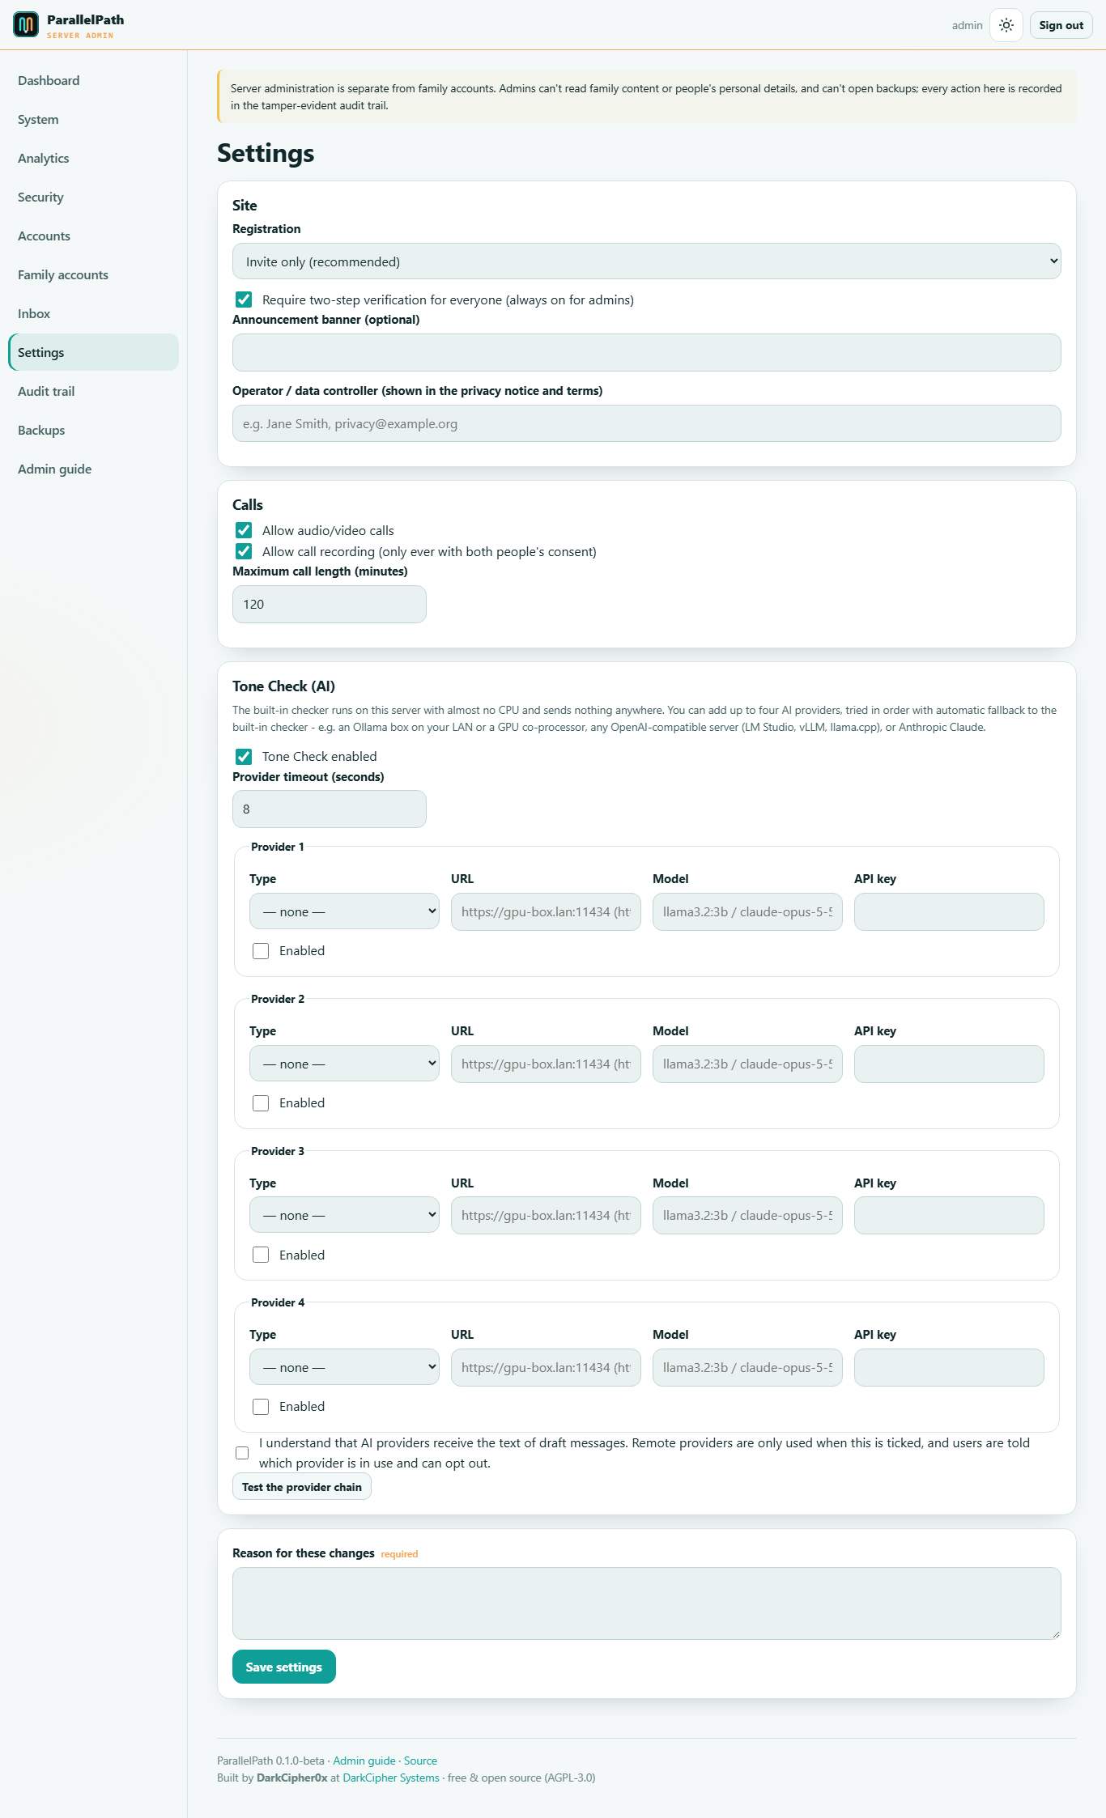The height and width of the screenshot is (1818, 1106).
Task: Open the footer Admin guide link
Action: tap(364, 1761)
